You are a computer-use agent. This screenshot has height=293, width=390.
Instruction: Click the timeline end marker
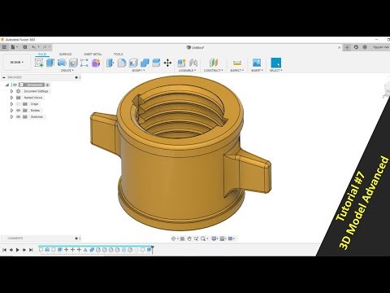[x=153, y=249]
